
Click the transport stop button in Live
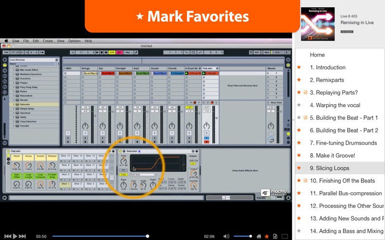[102, 52]
